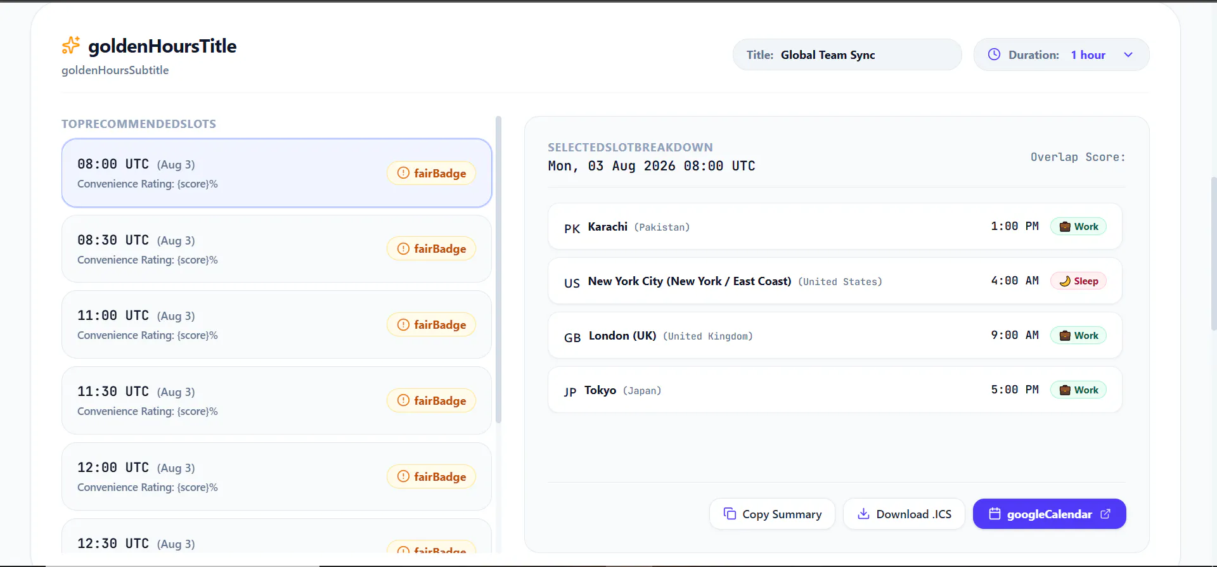
Task: Click the Work badge for Tokyo
Action: click(1078, 390)
